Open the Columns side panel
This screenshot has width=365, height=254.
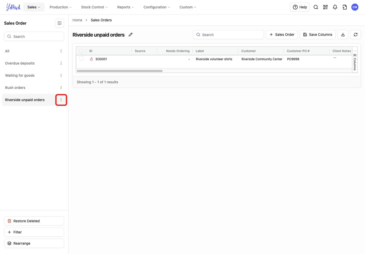355,62
